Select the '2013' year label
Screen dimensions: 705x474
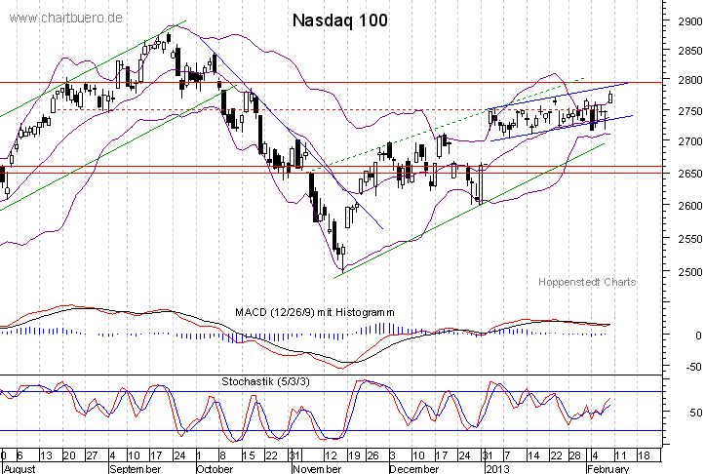[497, 469]
